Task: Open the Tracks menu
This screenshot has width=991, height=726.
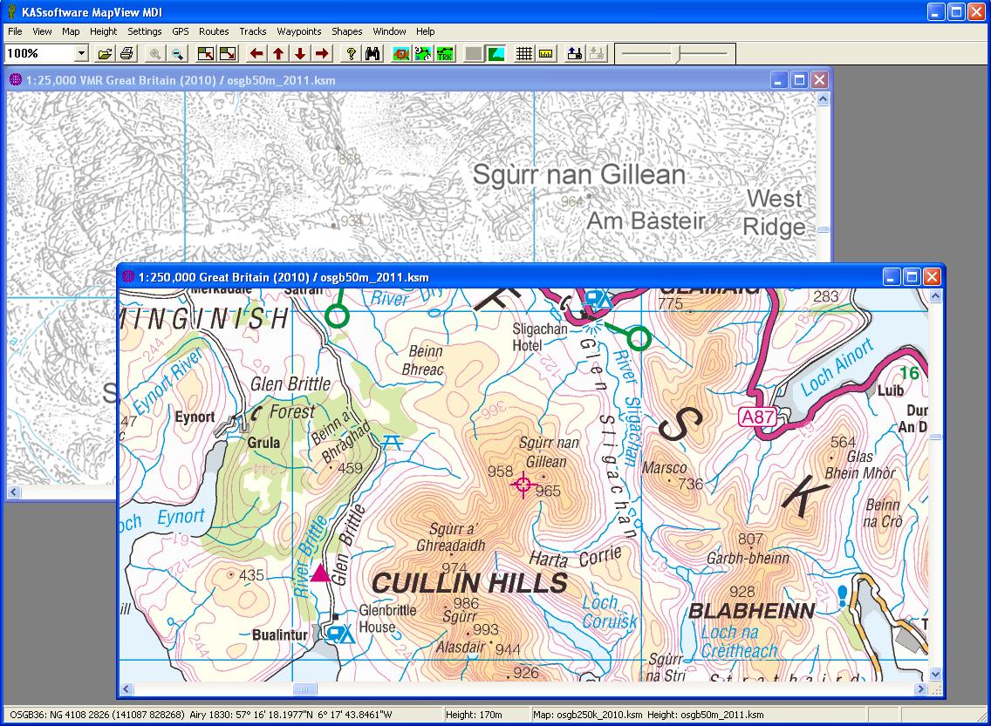Action: point(253,31)
